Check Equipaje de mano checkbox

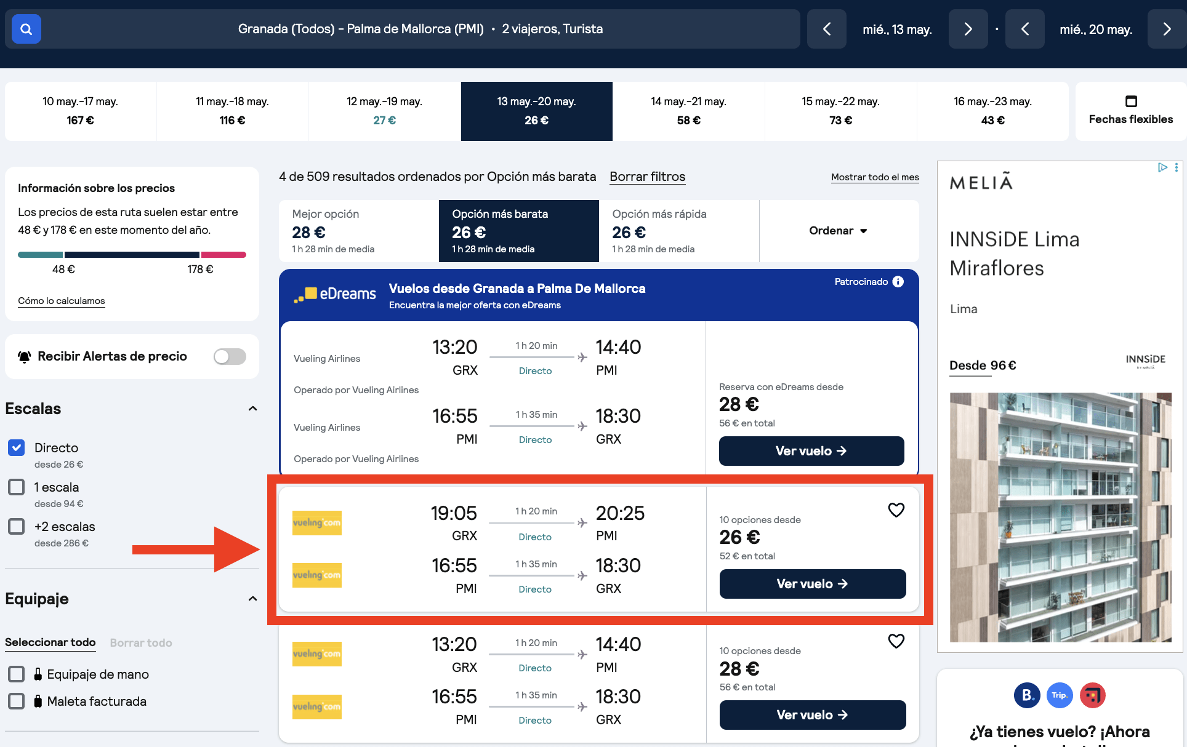(17, 674)
